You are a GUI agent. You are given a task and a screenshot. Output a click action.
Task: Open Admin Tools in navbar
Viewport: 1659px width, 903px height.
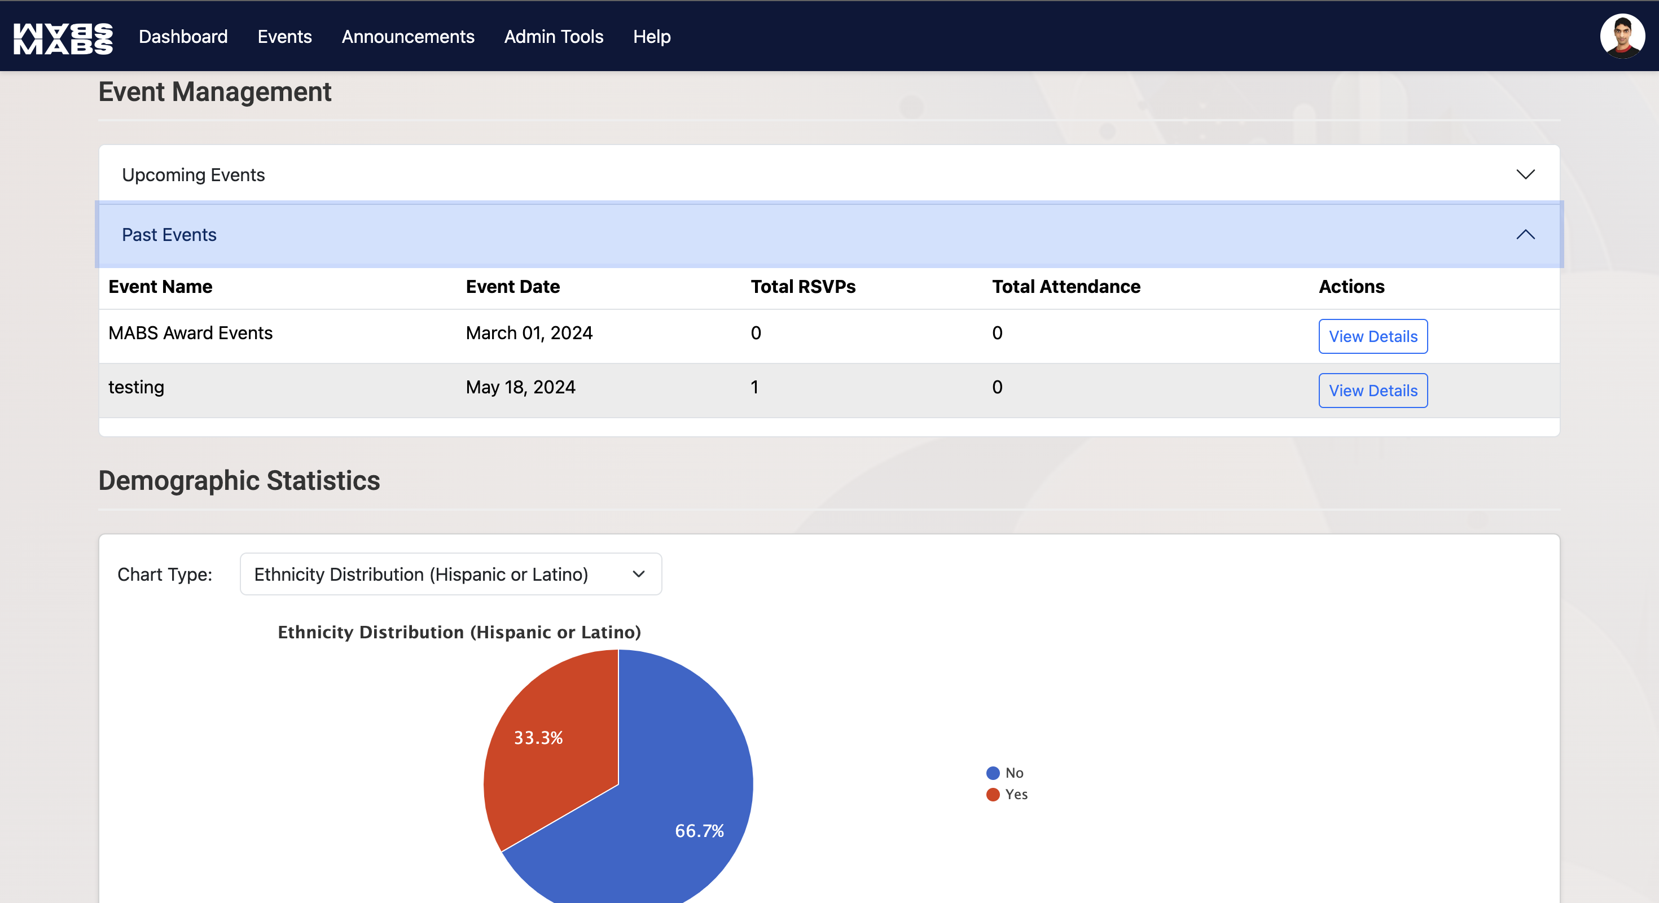(x=553, y=37)
